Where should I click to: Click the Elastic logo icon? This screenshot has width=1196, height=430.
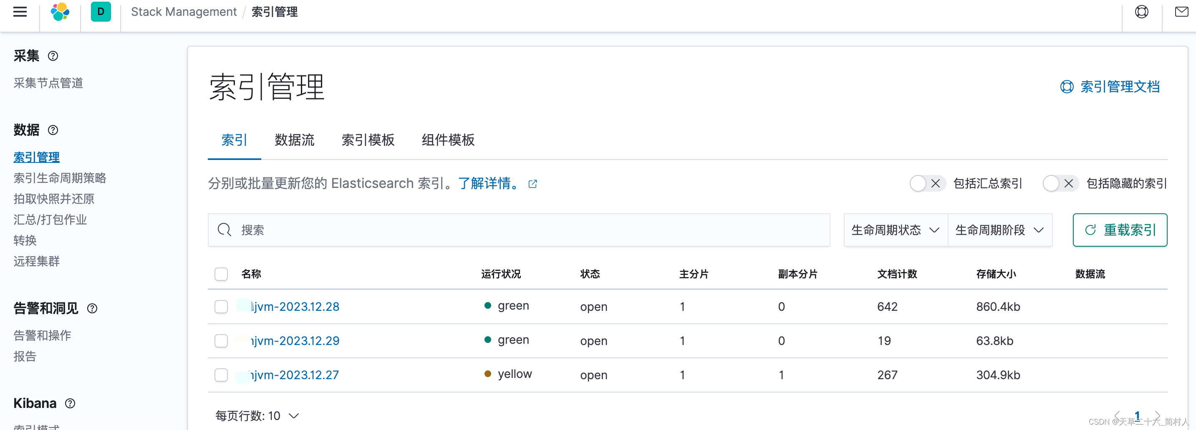pyautogui.click(x=60, y=12)
